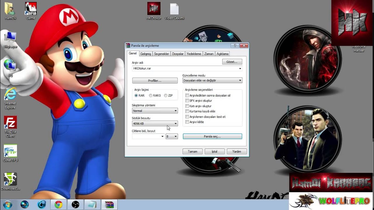Launch Internet Explorer from the desktop
The image size is (374, 210).
[10, 98]
